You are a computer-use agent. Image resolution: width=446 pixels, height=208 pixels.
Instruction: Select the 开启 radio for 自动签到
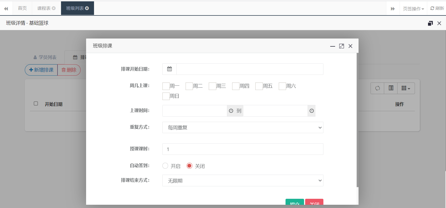tap(165, 166)
